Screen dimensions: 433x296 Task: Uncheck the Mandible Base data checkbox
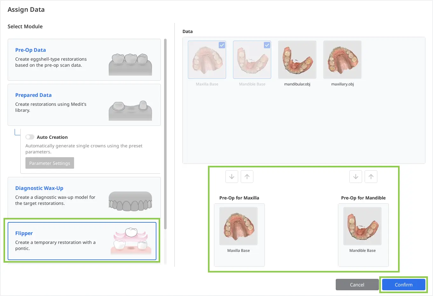tap(267, 45)
